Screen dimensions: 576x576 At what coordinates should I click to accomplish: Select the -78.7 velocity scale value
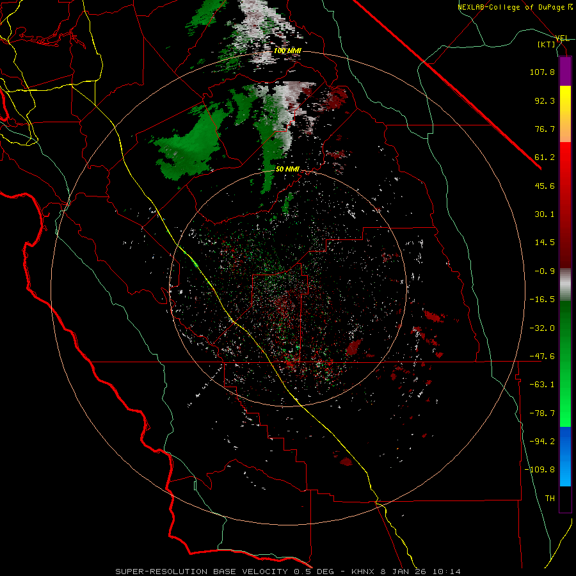(x=542, y=413)
